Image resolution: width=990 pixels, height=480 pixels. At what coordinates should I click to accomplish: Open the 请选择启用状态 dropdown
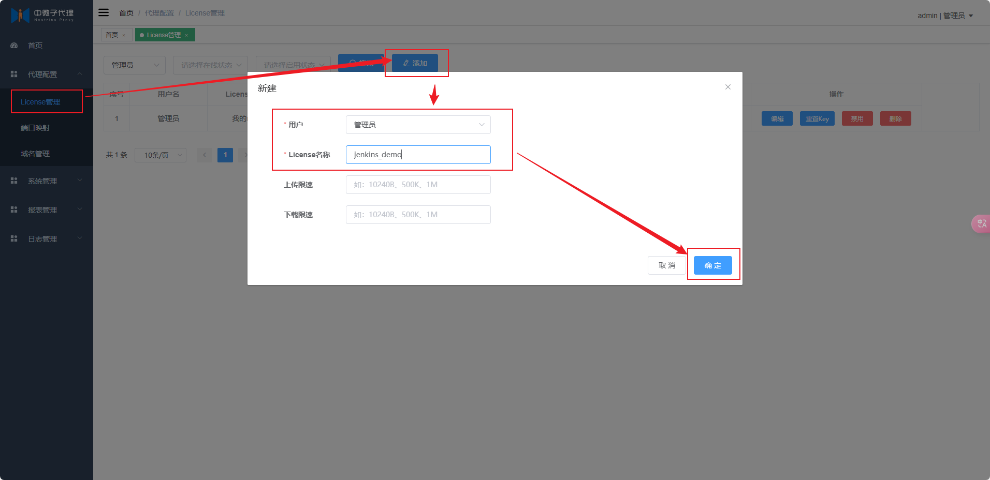point(293,65)
